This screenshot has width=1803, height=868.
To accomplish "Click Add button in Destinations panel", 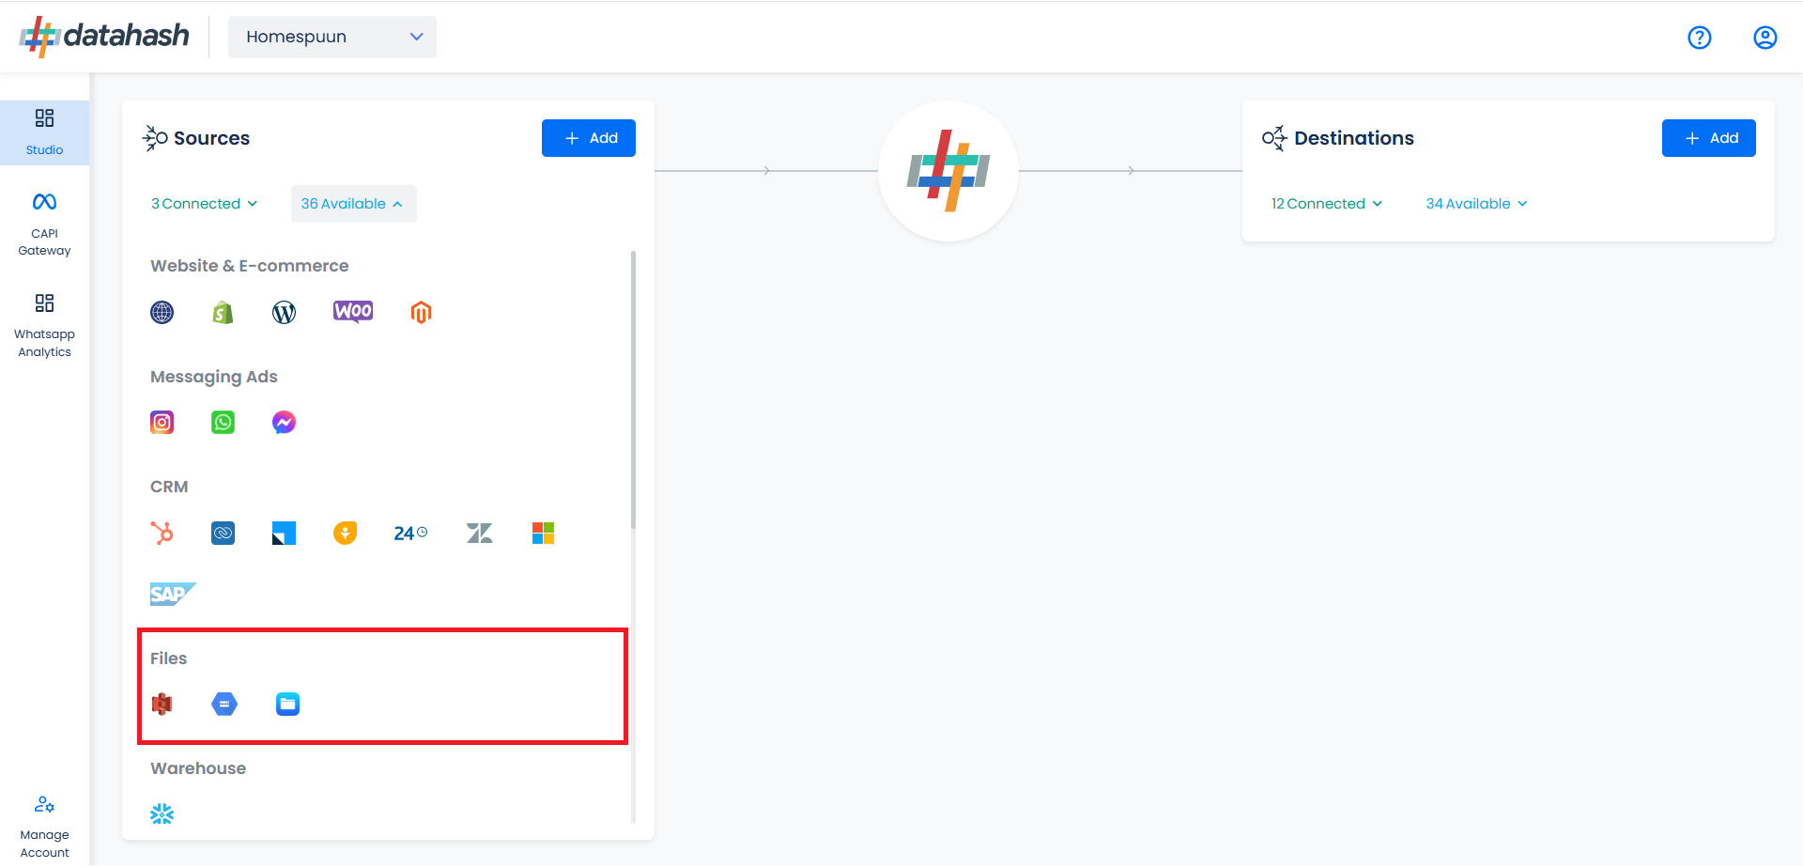I will pyautogui.click(x=1709, y=138).
